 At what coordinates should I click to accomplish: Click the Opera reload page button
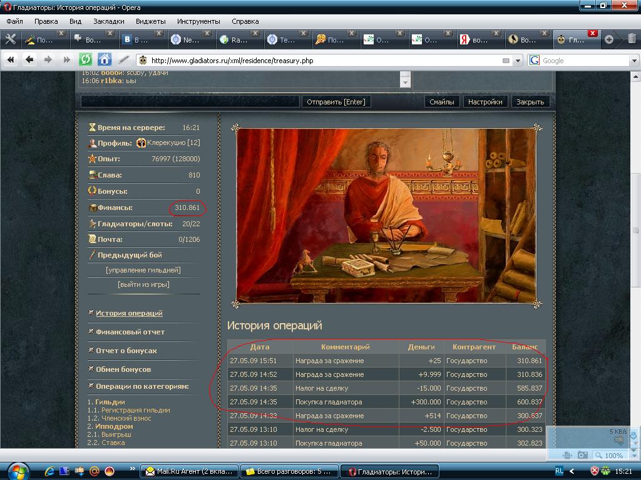pyautogui.click(x=85, y=60)
